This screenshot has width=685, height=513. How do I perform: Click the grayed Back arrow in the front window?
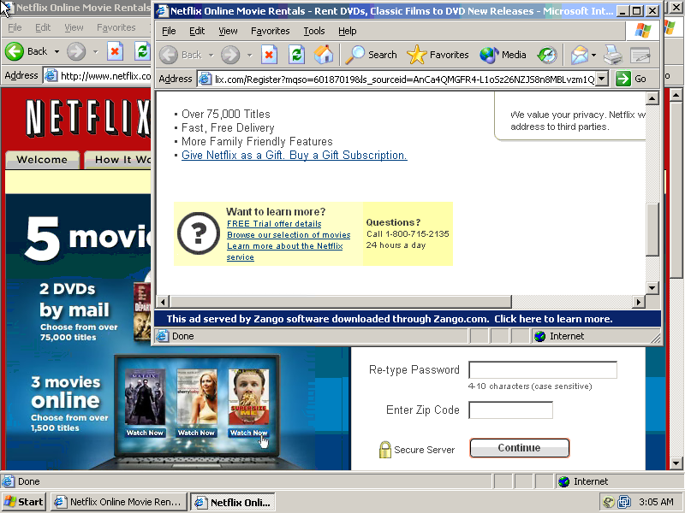[168, 55]
